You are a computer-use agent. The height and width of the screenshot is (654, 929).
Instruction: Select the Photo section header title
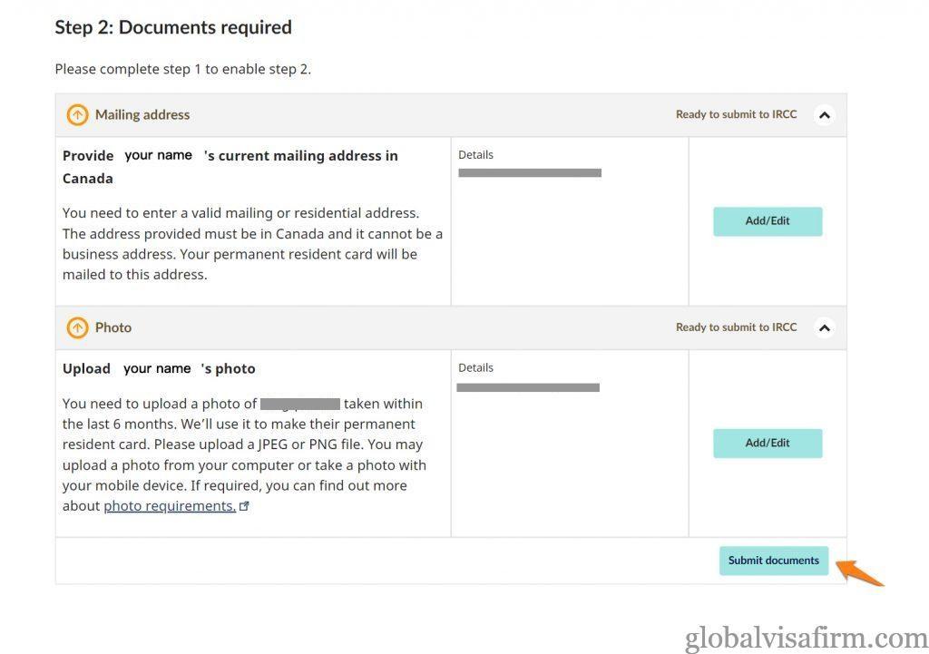click(113, 327)
